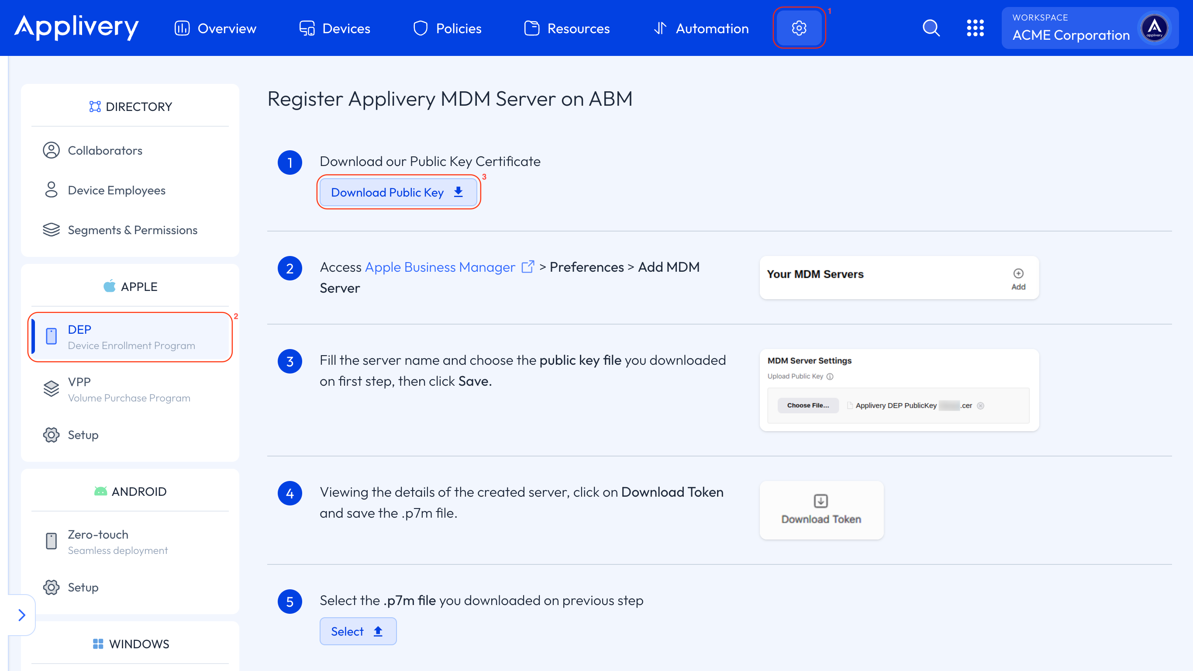Download the Public Key certificate
1193x671 pixels.
[398, 192]
